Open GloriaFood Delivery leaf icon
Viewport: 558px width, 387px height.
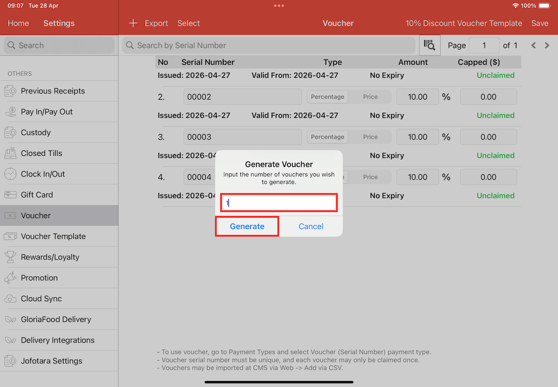point(10,319)
